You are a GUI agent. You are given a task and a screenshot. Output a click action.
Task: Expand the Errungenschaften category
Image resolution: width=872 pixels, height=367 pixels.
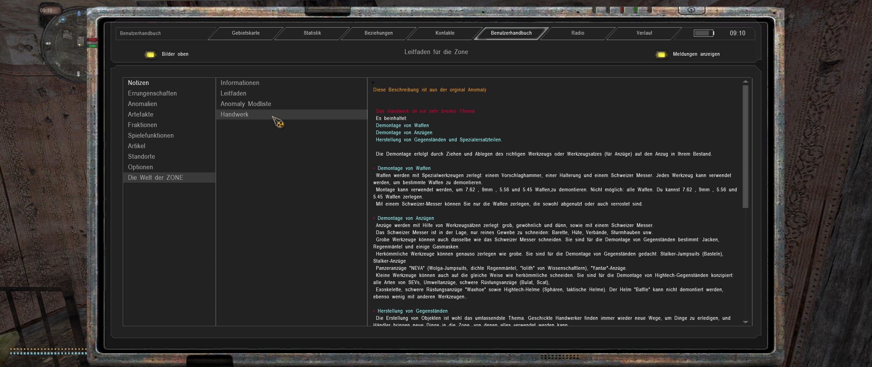152,93
